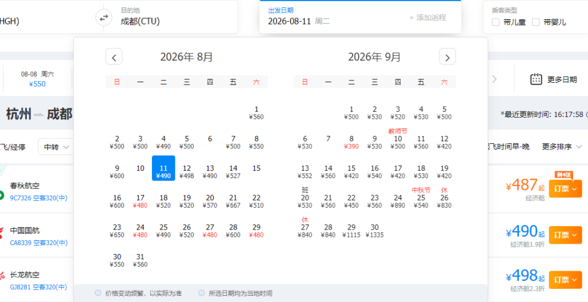Pick August 30 priced ¥550
The image size is (588, 302).
click(117, 260)
